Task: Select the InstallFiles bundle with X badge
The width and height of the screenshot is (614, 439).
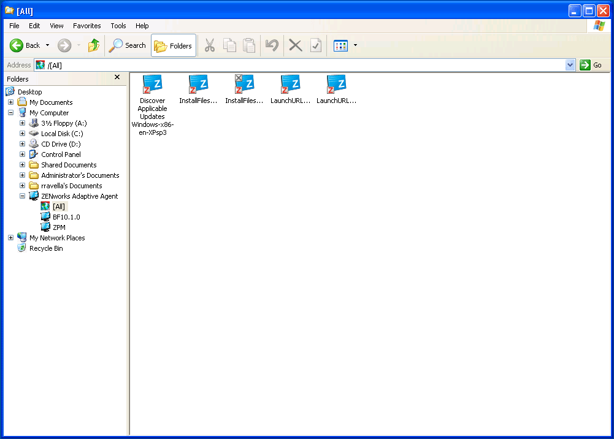Action: coord(244,84)
